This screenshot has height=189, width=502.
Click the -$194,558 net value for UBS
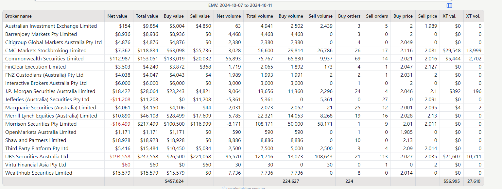click(x=119, y=157)
